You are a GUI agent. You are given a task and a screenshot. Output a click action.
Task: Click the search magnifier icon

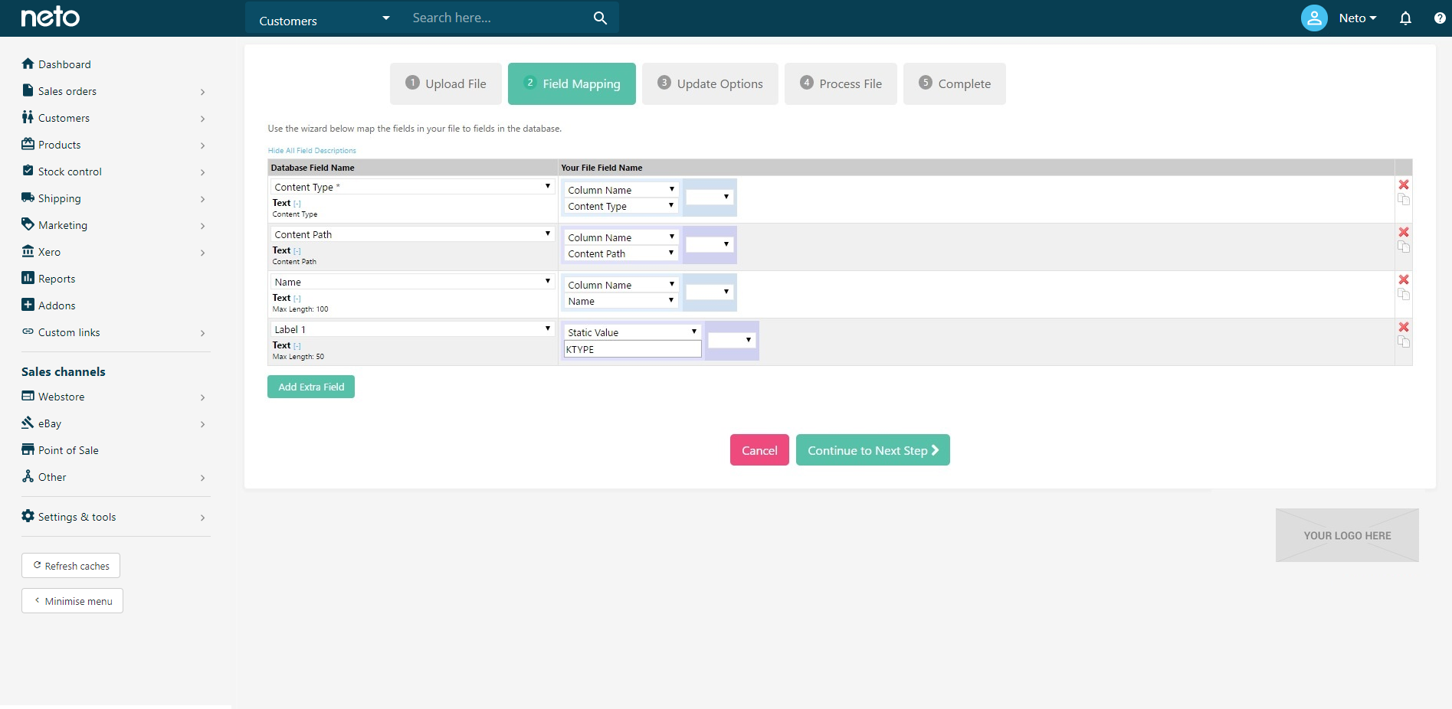coord(600,18)
